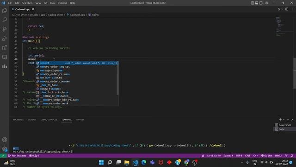296x167 pixels.
Task: Open the Source Control view
Action: point(5,29)
